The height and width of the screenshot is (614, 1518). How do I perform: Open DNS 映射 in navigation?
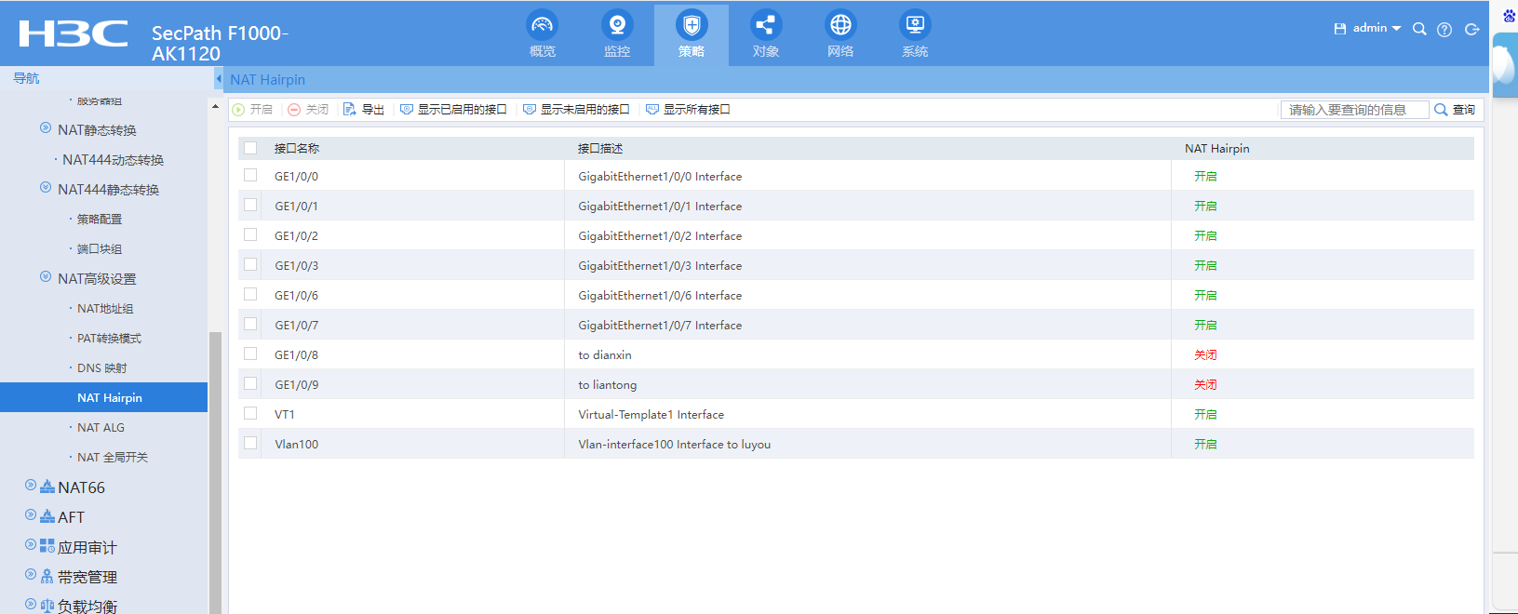click(102, 368)
